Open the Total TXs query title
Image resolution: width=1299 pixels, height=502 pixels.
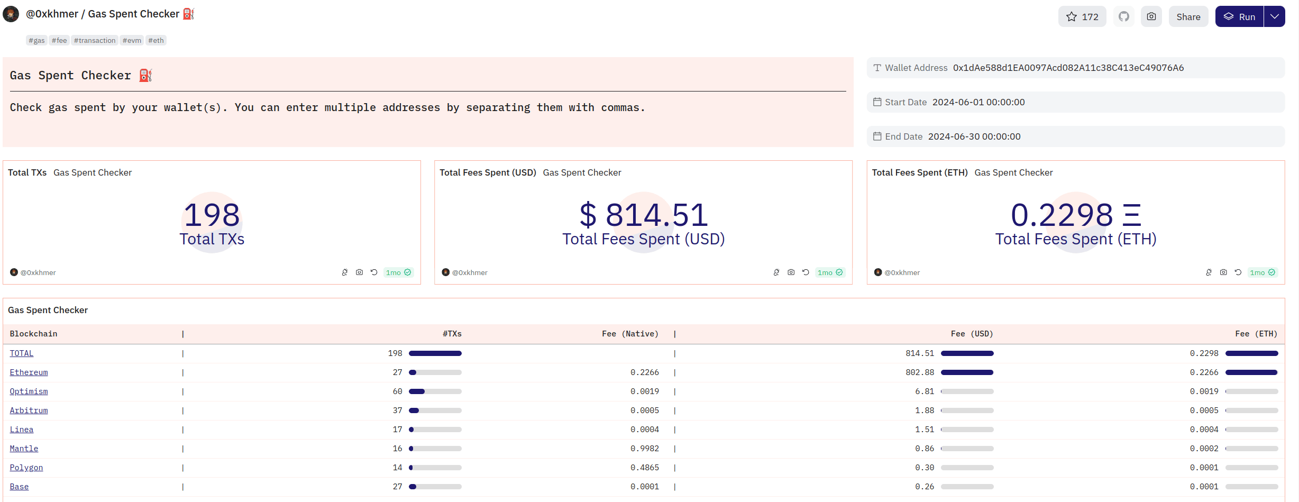click(x=27, y=172)
